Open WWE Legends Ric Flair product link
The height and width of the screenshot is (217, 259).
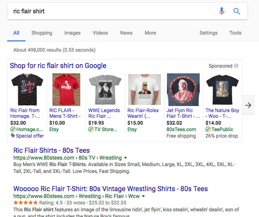click(104, 113)
